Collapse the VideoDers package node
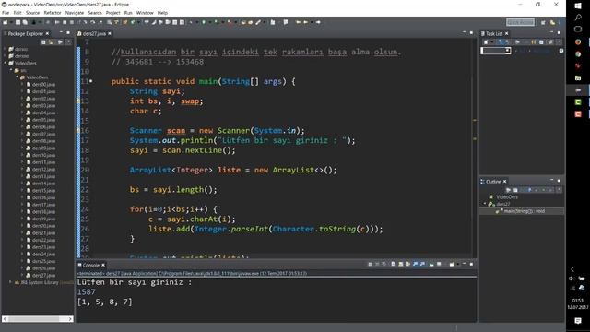Viewport: 590px width, 332px height. [x=18, y=77]
